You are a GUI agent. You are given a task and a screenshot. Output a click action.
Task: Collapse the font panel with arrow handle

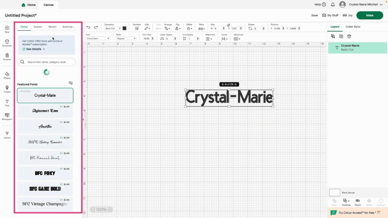tap(83, 120)
